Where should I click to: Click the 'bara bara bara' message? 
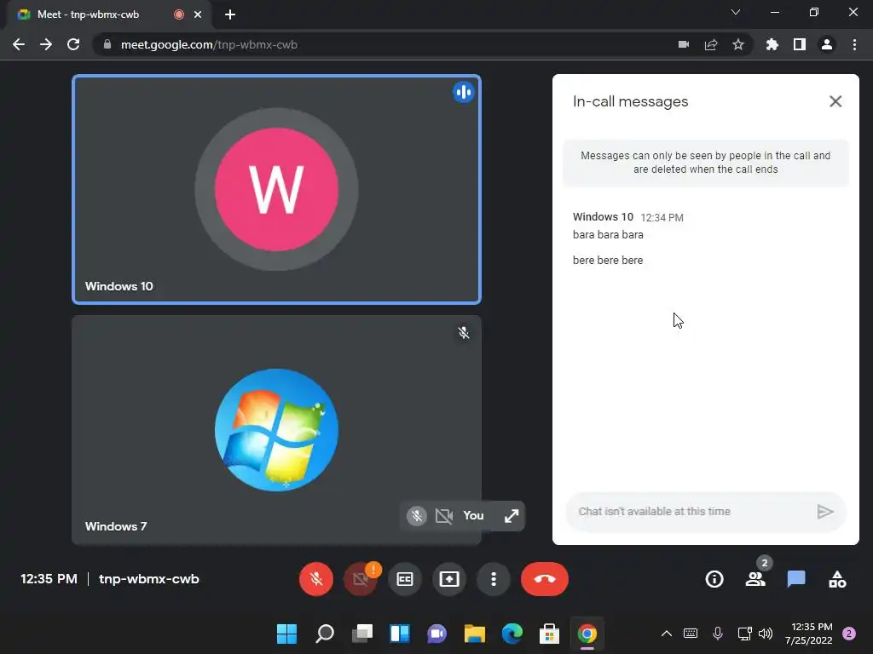point(608,235)
